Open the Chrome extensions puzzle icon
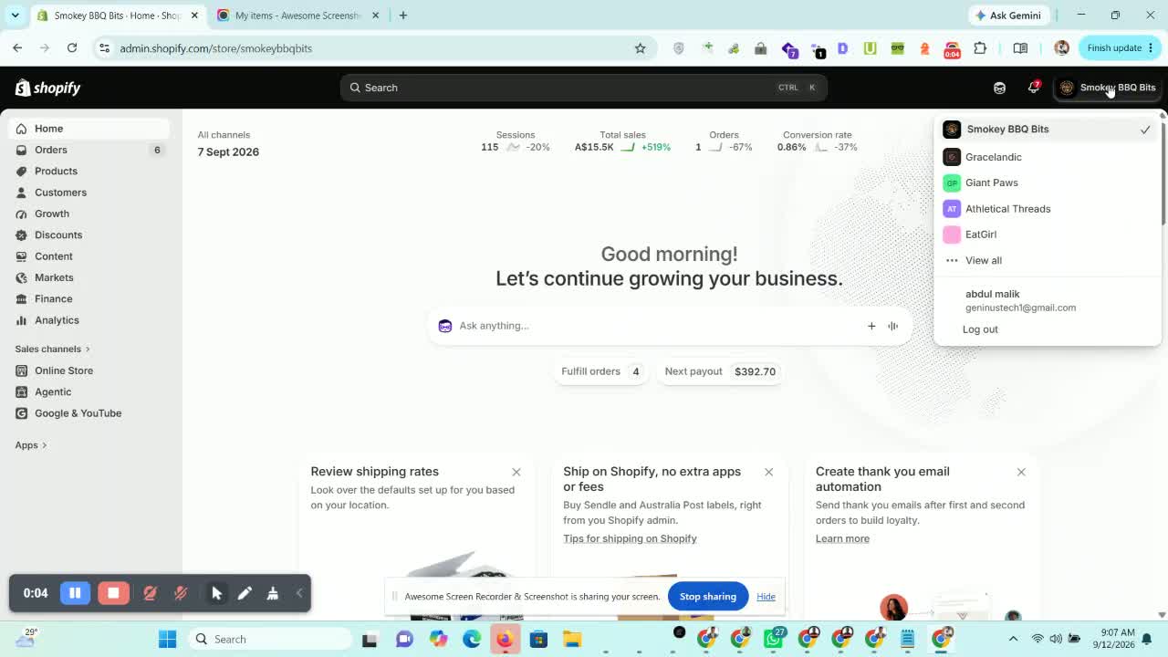The height and width of the screenshot is (657, 1168). [x=980, y=48]
